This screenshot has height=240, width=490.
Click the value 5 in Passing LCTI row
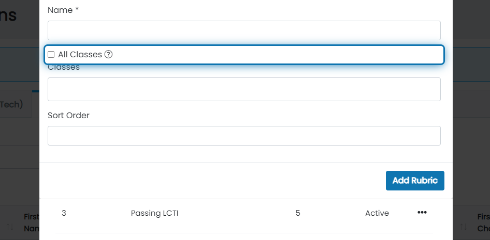298,213
